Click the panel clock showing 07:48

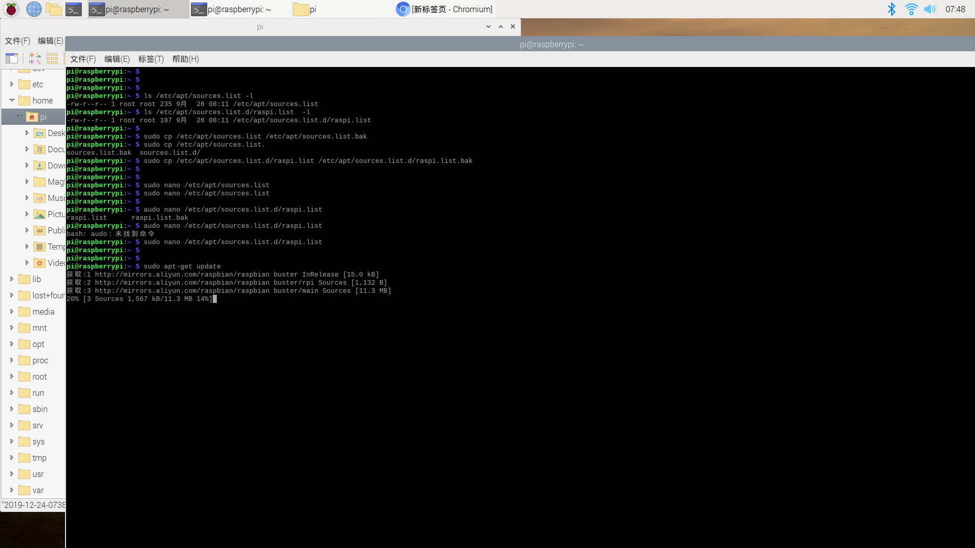coord(955,9)
